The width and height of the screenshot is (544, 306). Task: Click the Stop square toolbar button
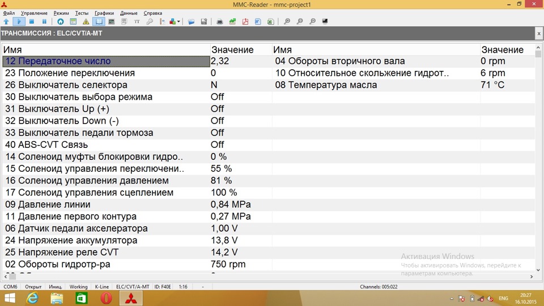click(x=32, y=22)
